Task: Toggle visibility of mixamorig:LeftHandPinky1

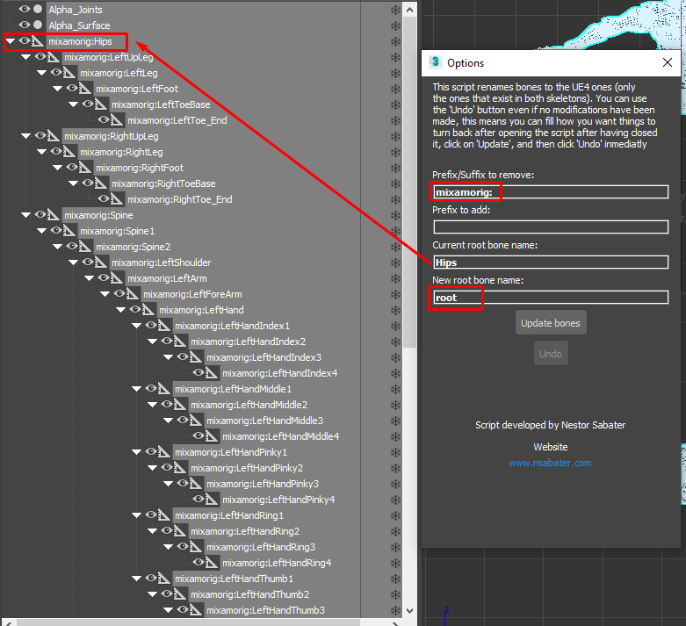Action: pos(151,451)
